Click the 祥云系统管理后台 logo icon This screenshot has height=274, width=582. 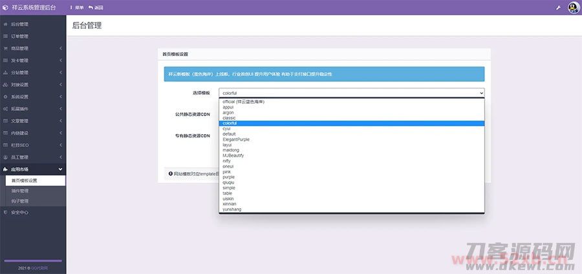tap(6, 8)
